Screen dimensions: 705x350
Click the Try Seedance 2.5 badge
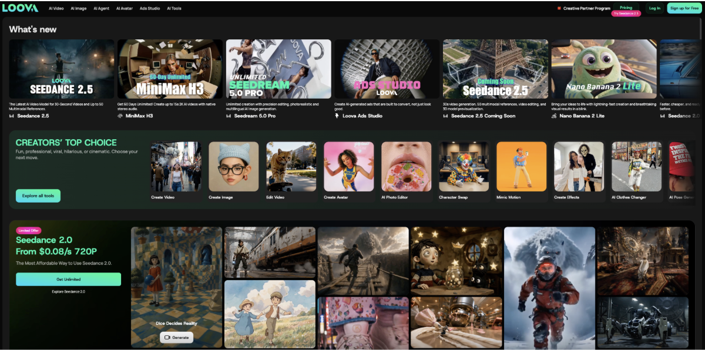(x=626, y=14)
